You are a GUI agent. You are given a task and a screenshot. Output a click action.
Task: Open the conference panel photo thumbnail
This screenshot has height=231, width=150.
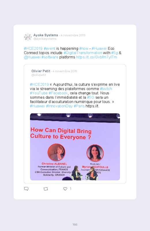pyautogui.click(x=75, y=147)
